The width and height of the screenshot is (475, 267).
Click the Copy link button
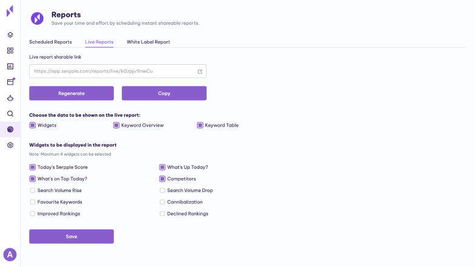(164, 93)
